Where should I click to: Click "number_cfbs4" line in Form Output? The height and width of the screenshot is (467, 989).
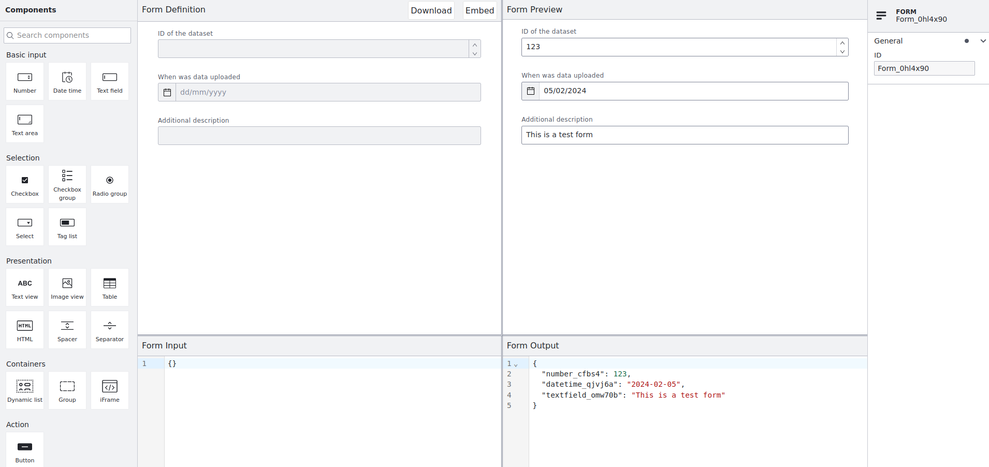click(698, 374)
